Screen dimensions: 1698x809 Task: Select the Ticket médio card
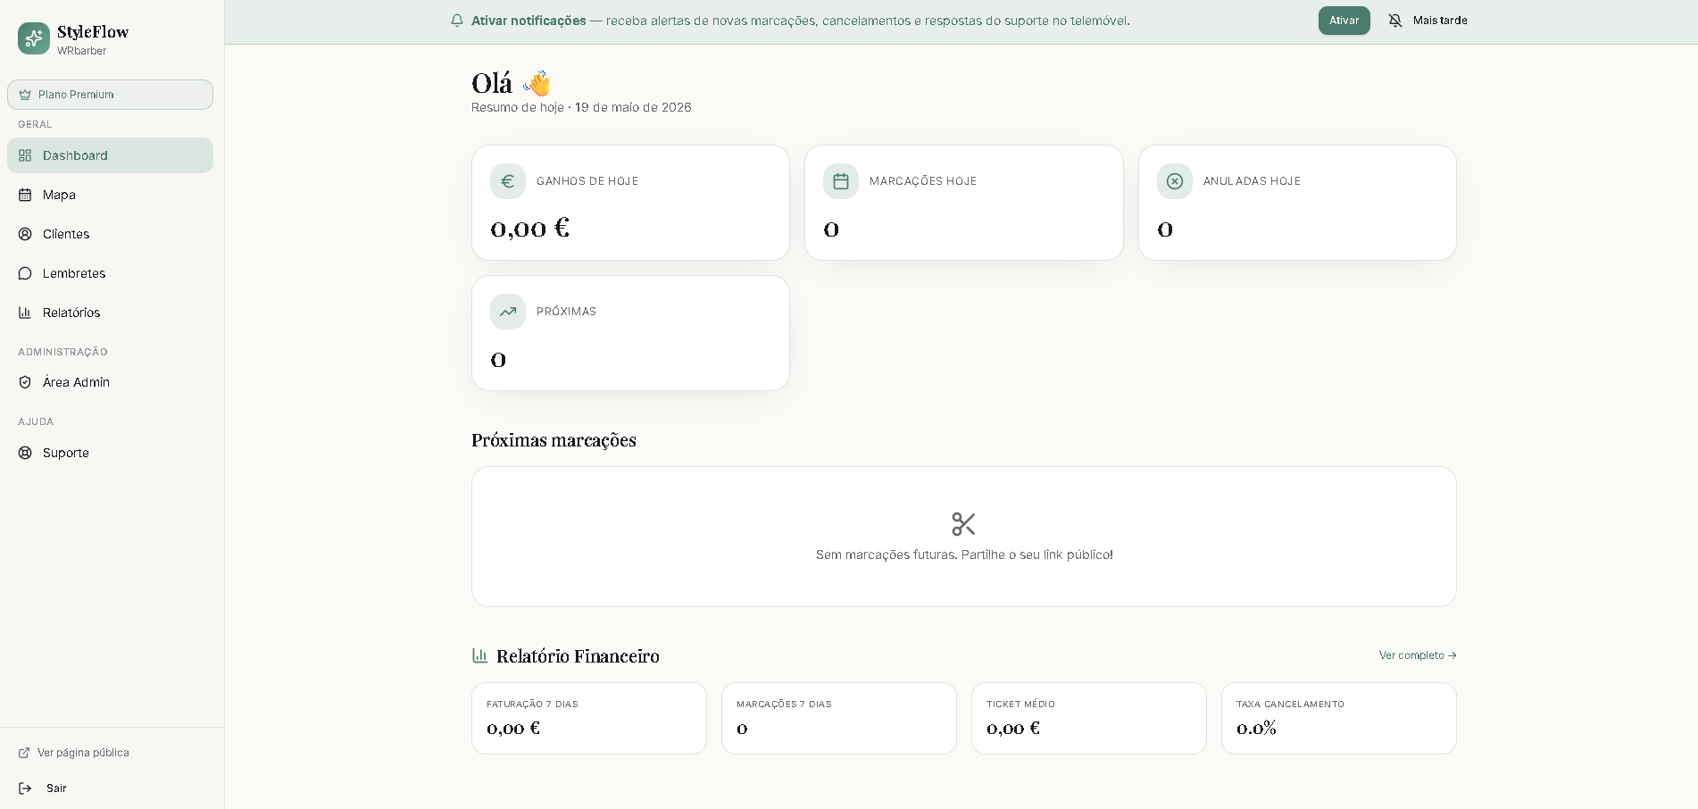click(x=1089, y=719)
